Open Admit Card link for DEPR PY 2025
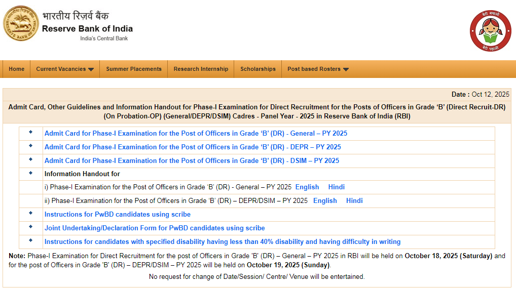 (193, 147)
